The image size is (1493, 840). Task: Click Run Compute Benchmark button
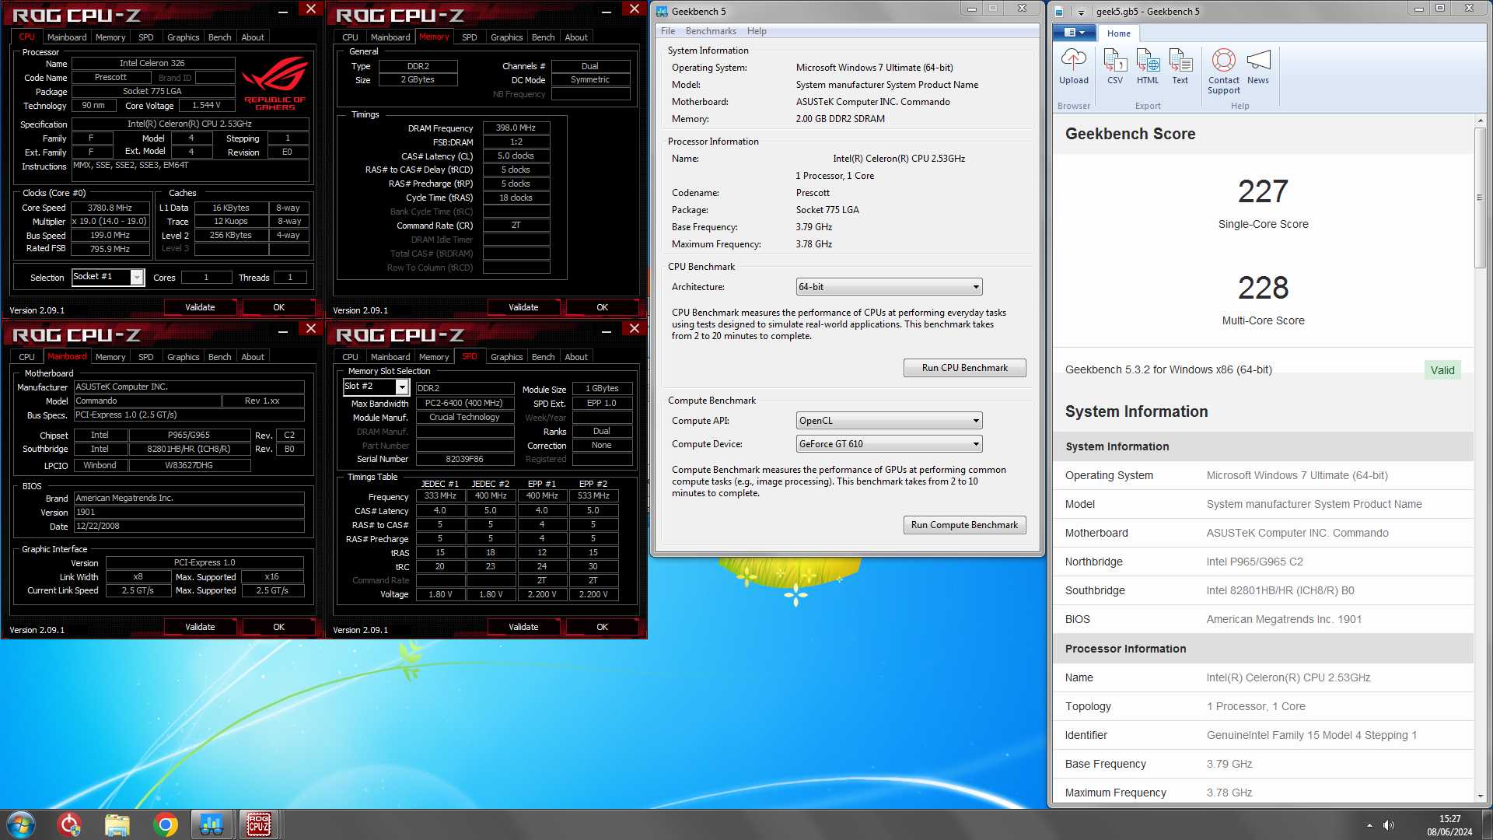point(964,525)
